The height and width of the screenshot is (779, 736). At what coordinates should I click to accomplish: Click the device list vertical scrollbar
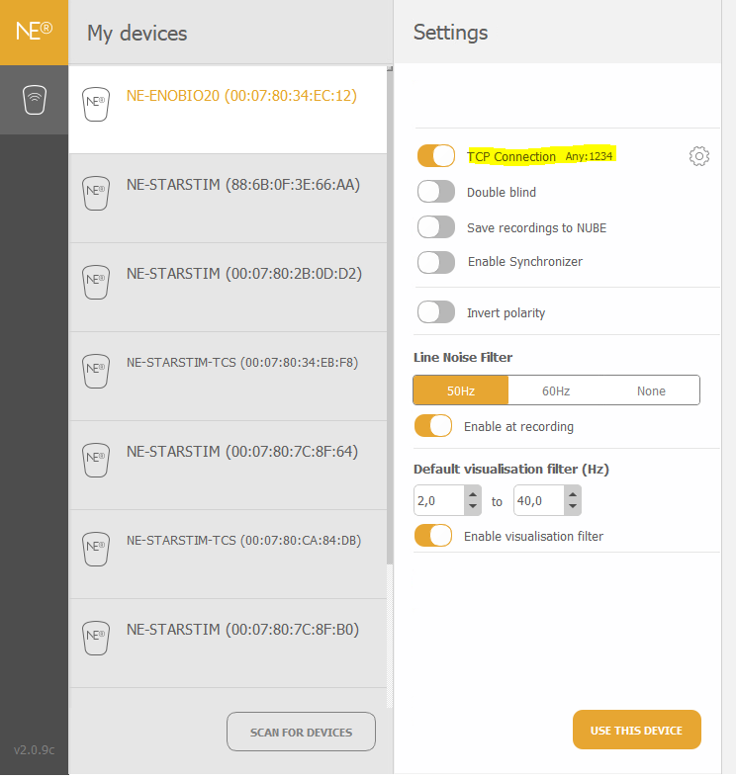(x=390, y=316)
